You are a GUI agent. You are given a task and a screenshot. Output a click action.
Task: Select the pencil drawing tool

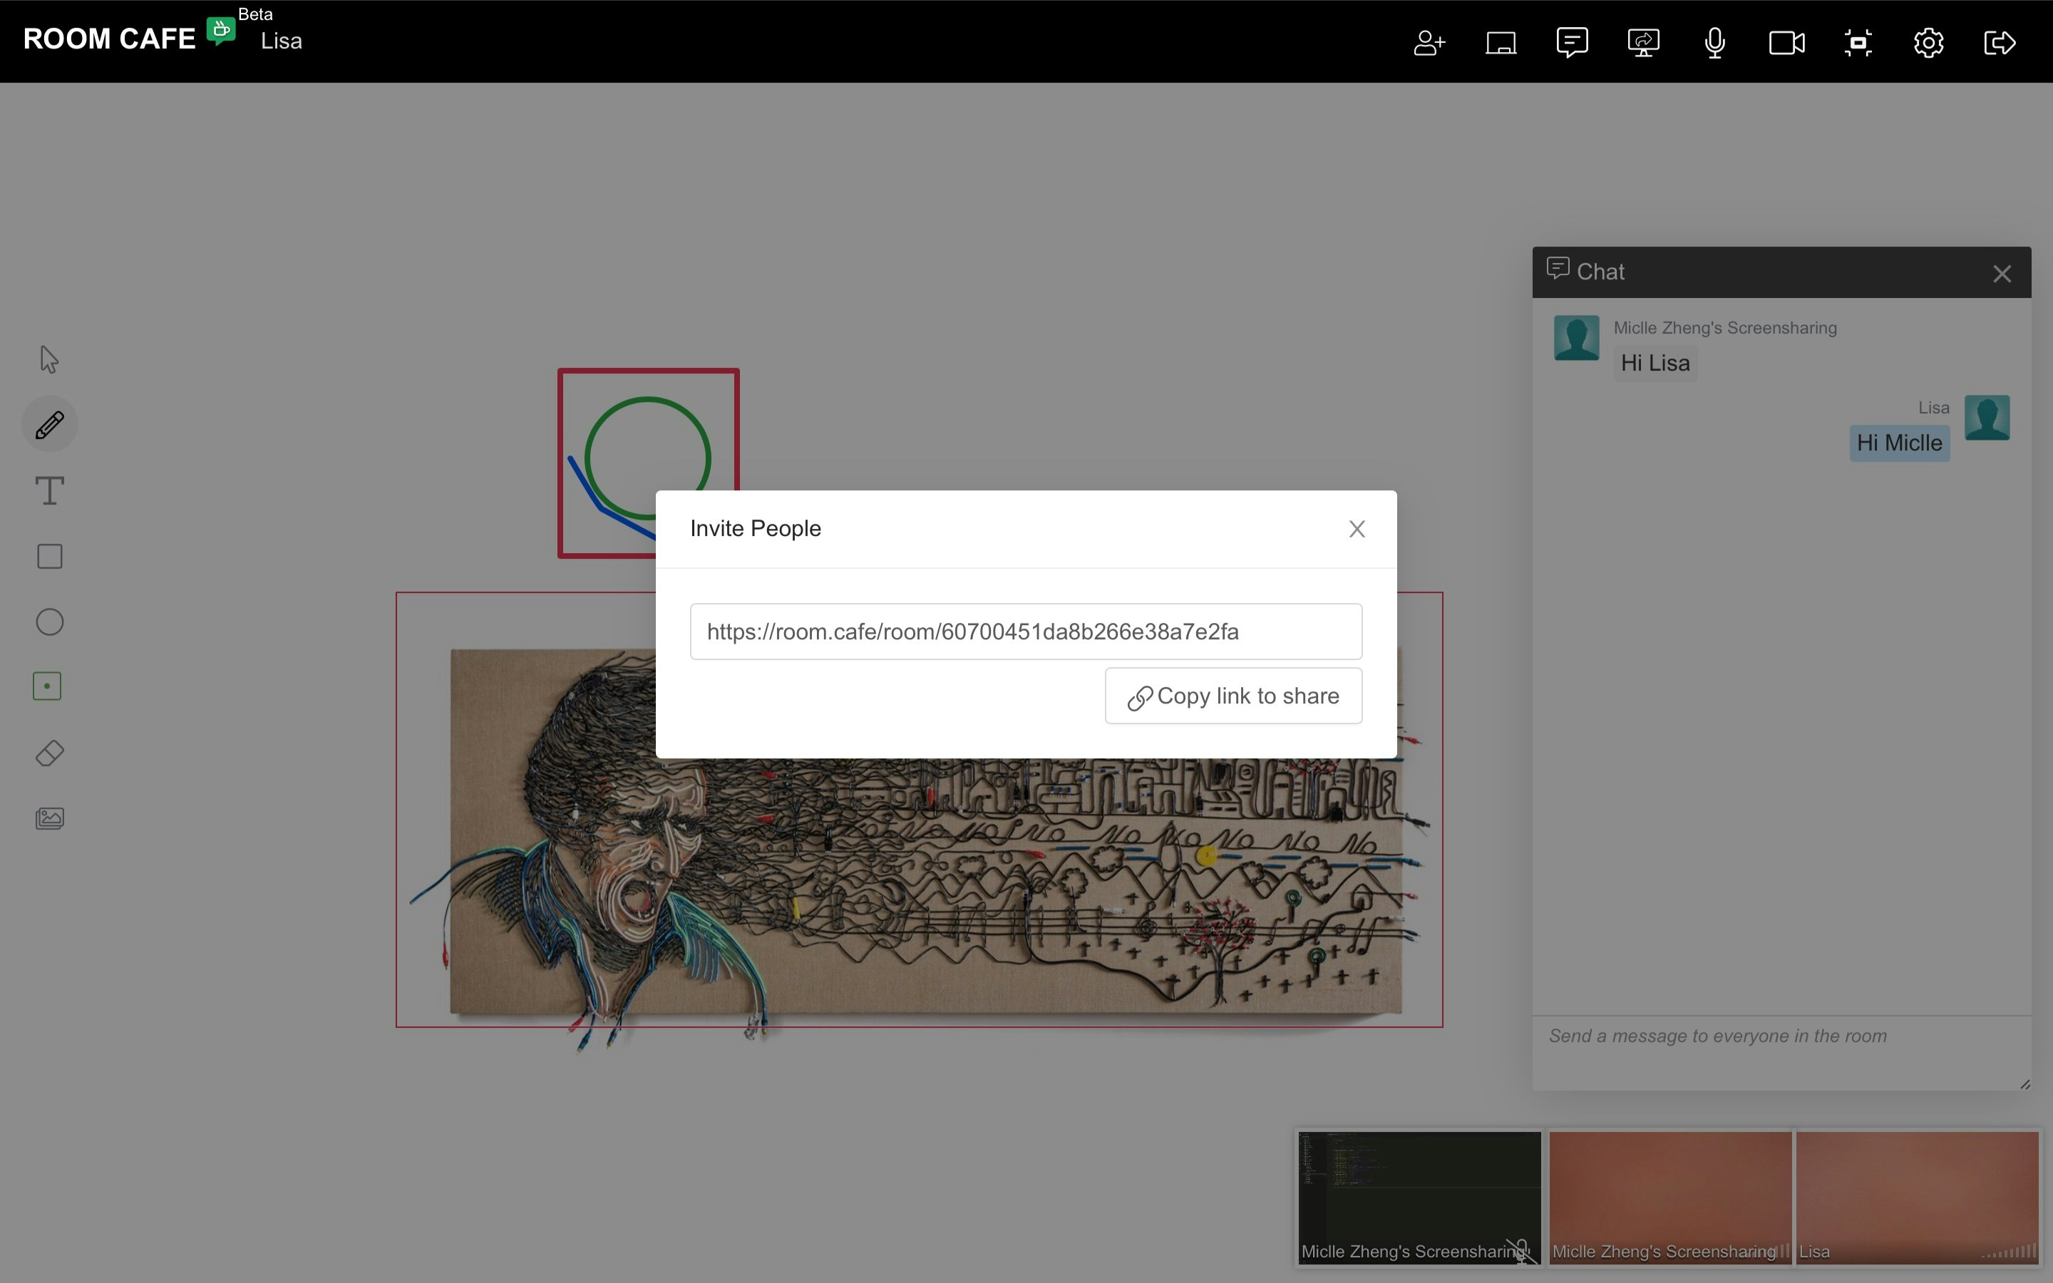49,424
